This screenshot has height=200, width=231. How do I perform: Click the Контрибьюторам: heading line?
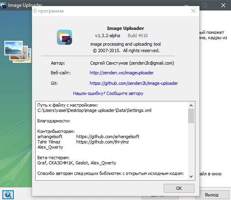[56, 131]
